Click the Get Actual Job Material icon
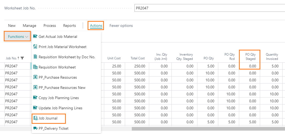The width and height of the screenshot is (285, 134). coord(35,37)
